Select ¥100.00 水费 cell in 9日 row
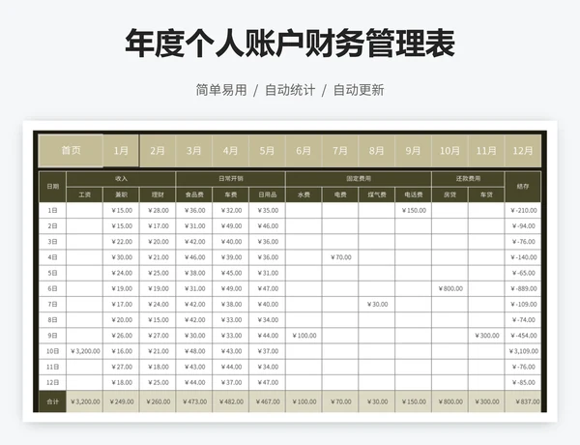Viewport: 580px width, 445px height. coord(304,336)
